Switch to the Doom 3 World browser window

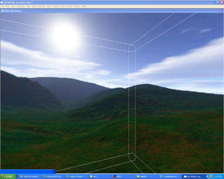(77, 177)
